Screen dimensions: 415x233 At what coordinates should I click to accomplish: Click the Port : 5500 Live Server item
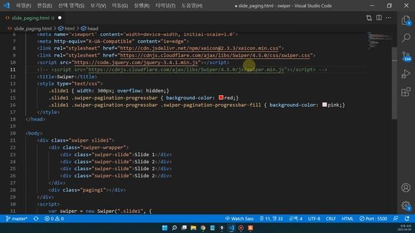[x=373, y=219]
